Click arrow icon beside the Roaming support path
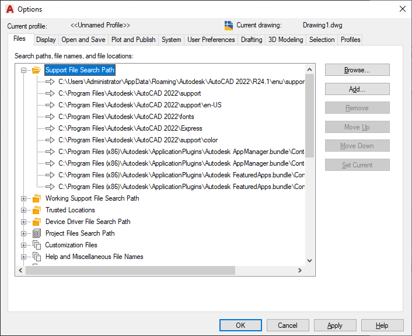This screenshot has width=412, height=336. [50, 82]
